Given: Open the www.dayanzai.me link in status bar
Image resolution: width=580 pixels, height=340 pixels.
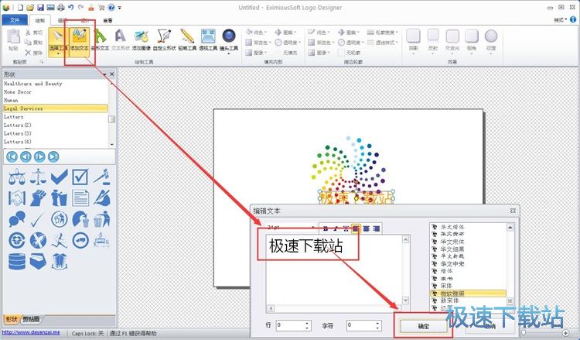Looking at the screenshot, I should click(x=31, y=332).
